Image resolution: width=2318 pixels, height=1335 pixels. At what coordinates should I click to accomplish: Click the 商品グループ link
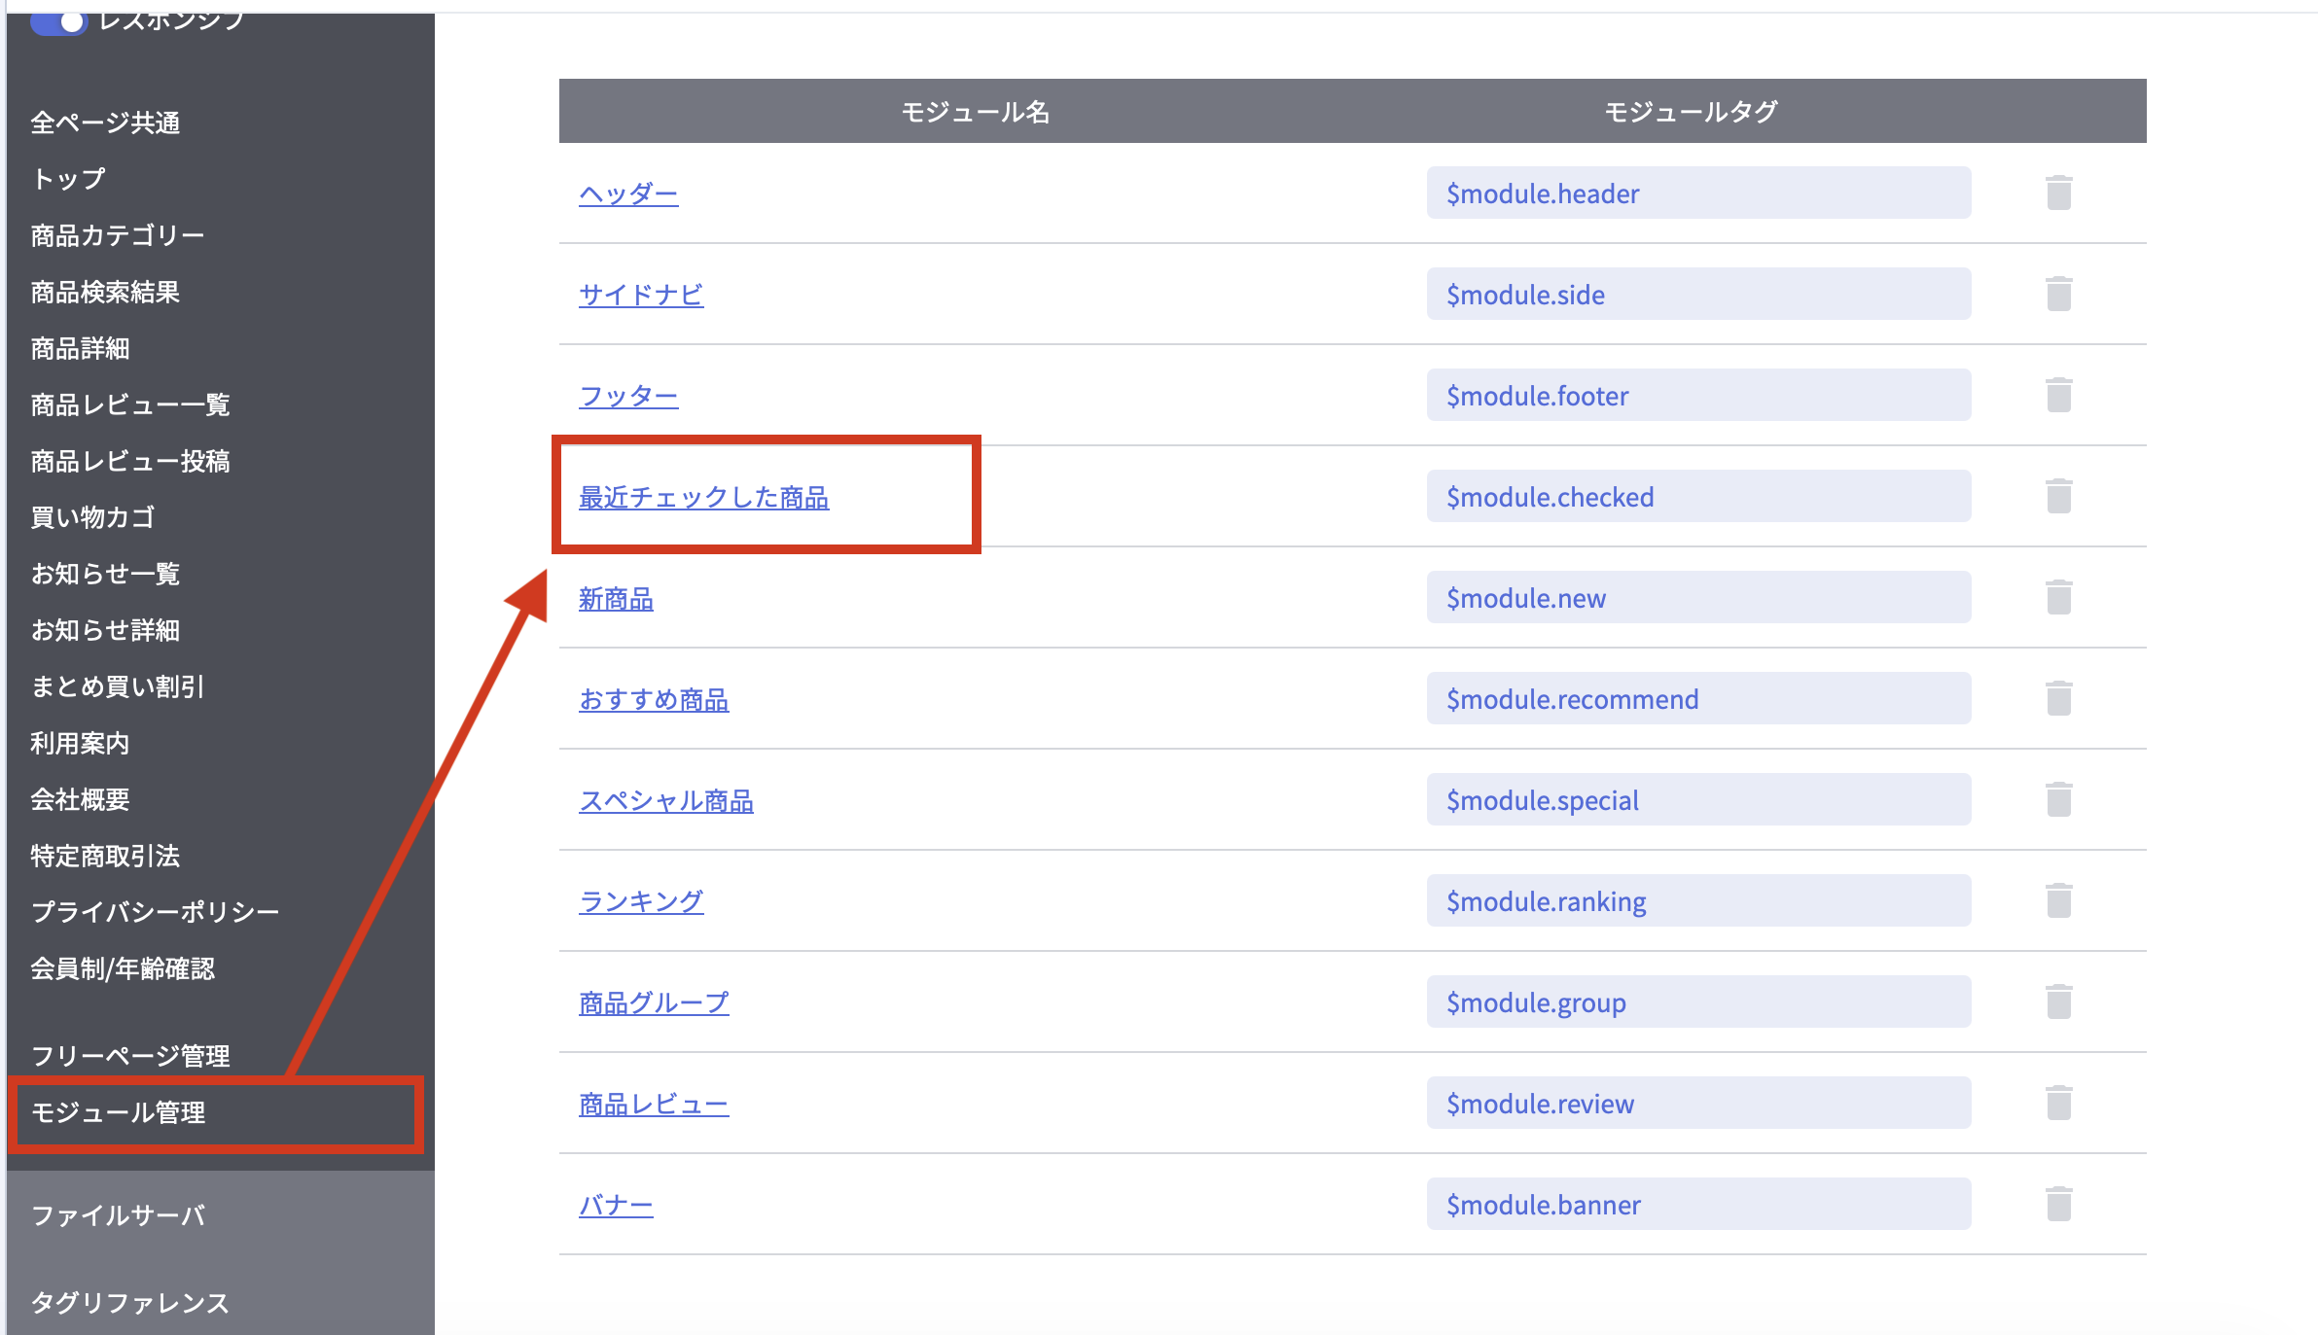pyautogui.click(x=654, y=1003)
